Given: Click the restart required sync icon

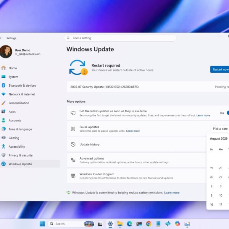Looking at the screenshot, I should click(x=78, y=68).
